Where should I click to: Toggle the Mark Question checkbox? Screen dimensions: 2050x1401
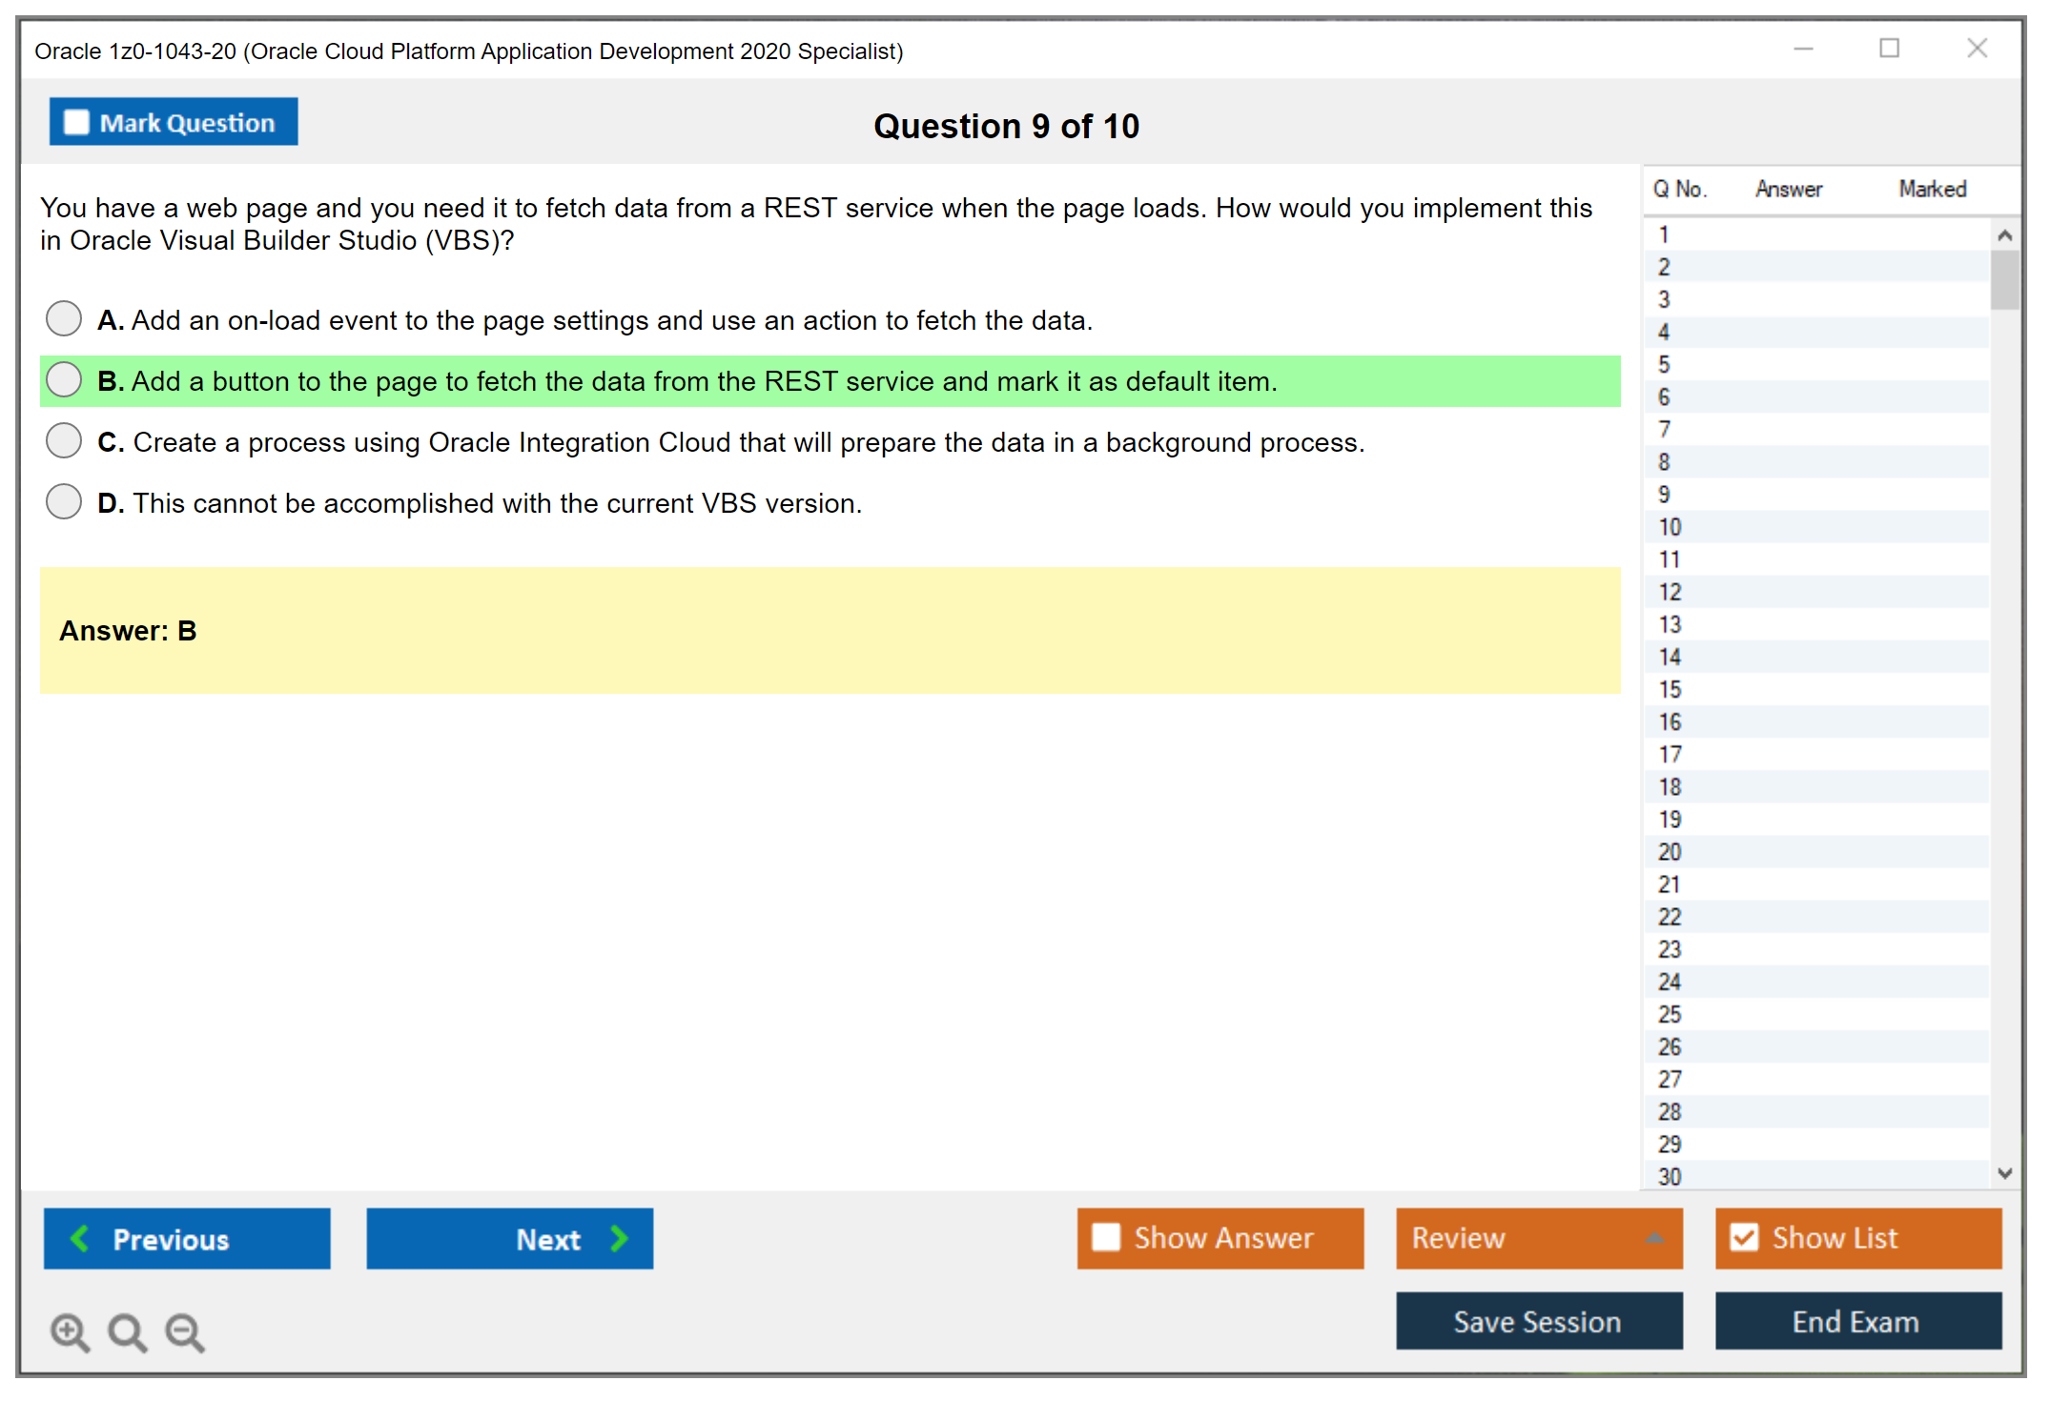point(75,122)
